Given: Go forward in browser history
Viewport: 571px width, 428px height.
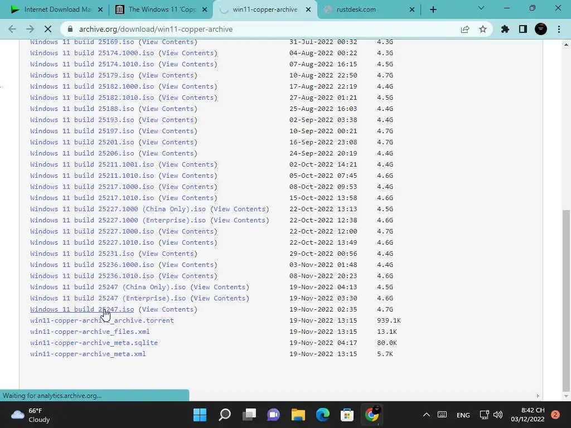Looking at the screenshot, I should coord(30,29).
